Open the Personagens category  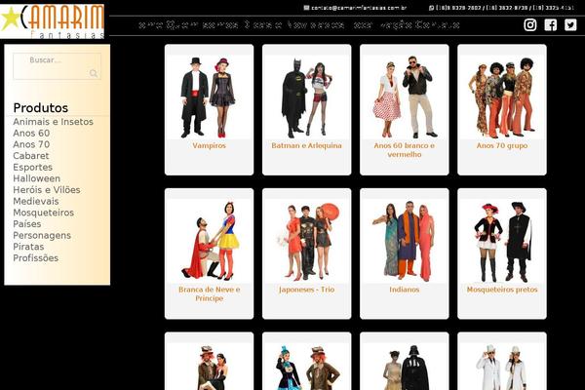pos(42,236)
